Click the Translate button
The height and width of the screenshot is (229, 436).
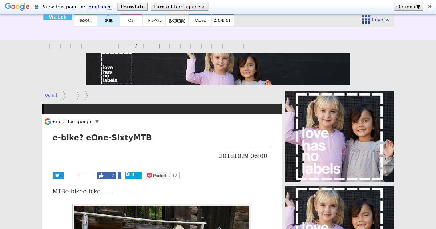point(132,7)
